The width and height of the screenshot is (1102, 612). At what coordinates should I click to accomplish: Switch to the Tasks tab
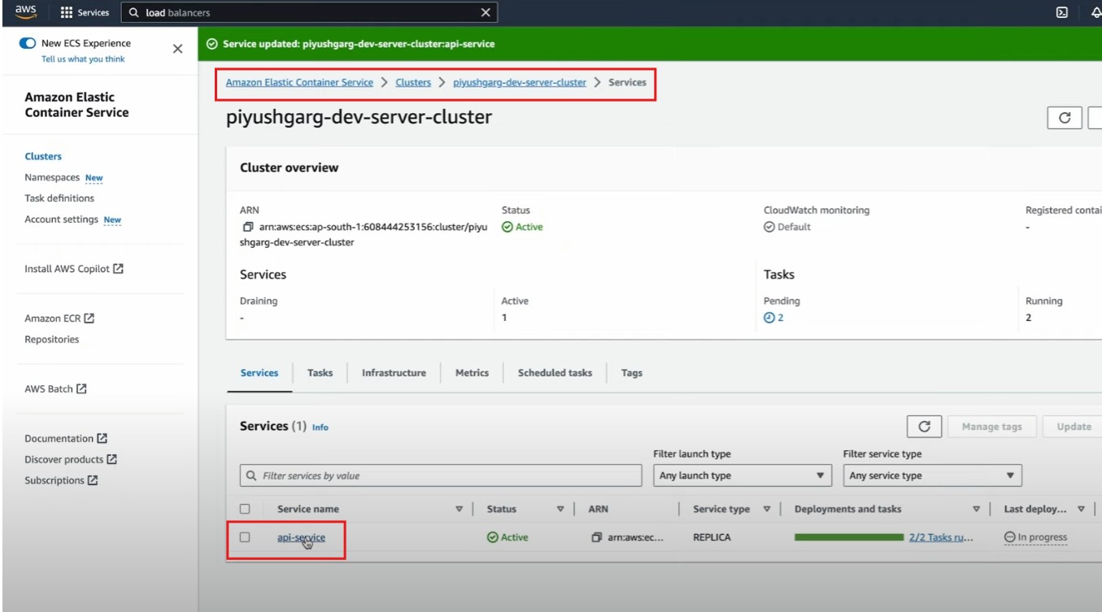[x=320, y=373]
